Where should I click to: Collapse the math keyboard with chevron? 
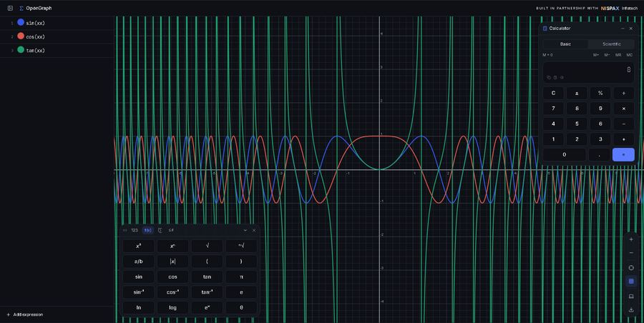tap(245, 230)
